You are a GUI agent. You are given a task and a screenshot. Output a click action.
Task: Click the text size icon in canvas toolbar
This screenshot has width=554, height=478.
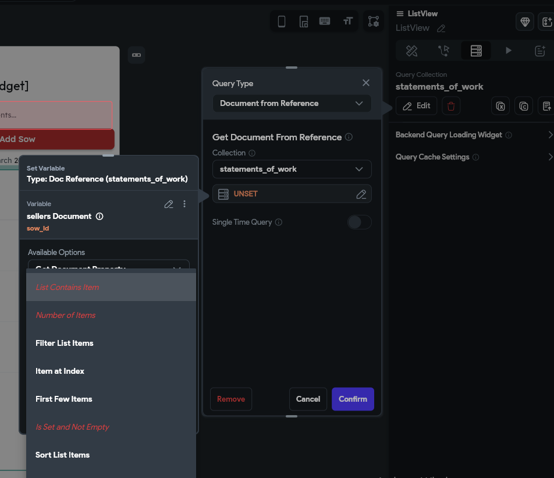(348, 22)
